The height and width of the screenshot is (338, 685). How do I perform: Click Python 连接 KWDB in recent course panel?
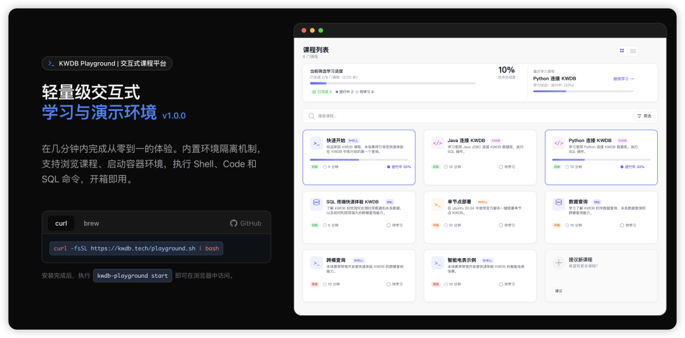[x=555, y=79]
